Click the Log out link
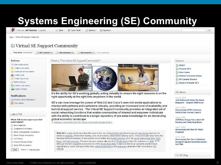This screenshot has height=165, width=221. point(42,30)
